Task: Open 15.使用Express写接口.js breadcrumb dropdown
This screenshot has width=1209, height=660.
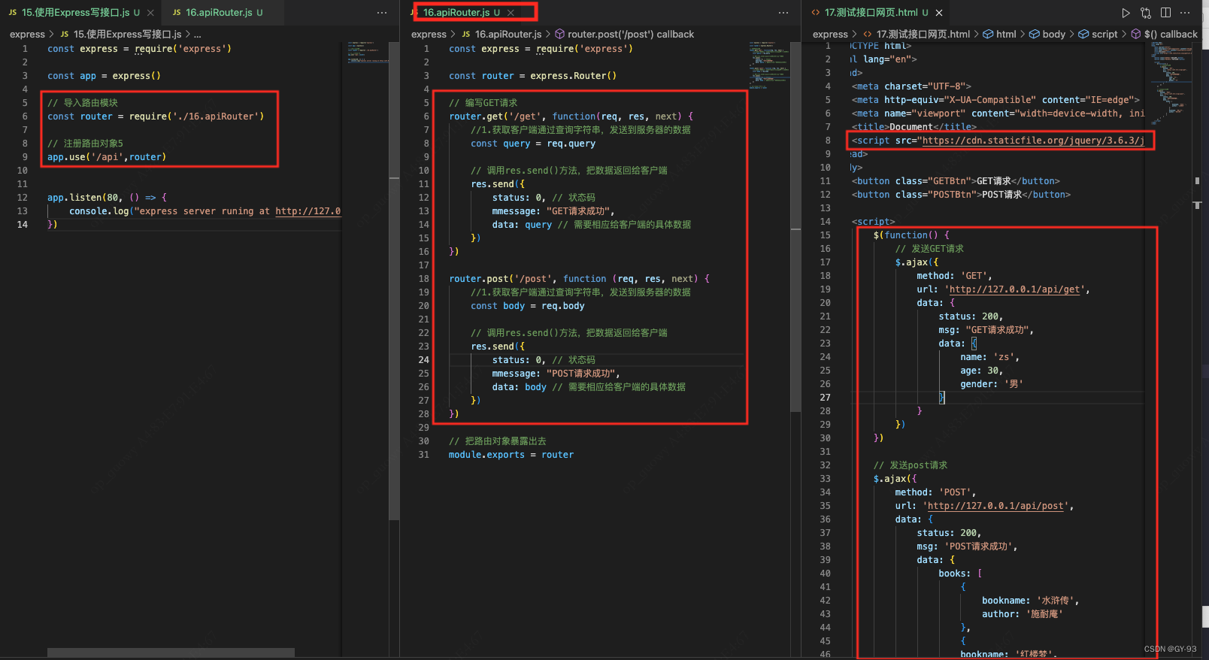Action: (120, 35)
